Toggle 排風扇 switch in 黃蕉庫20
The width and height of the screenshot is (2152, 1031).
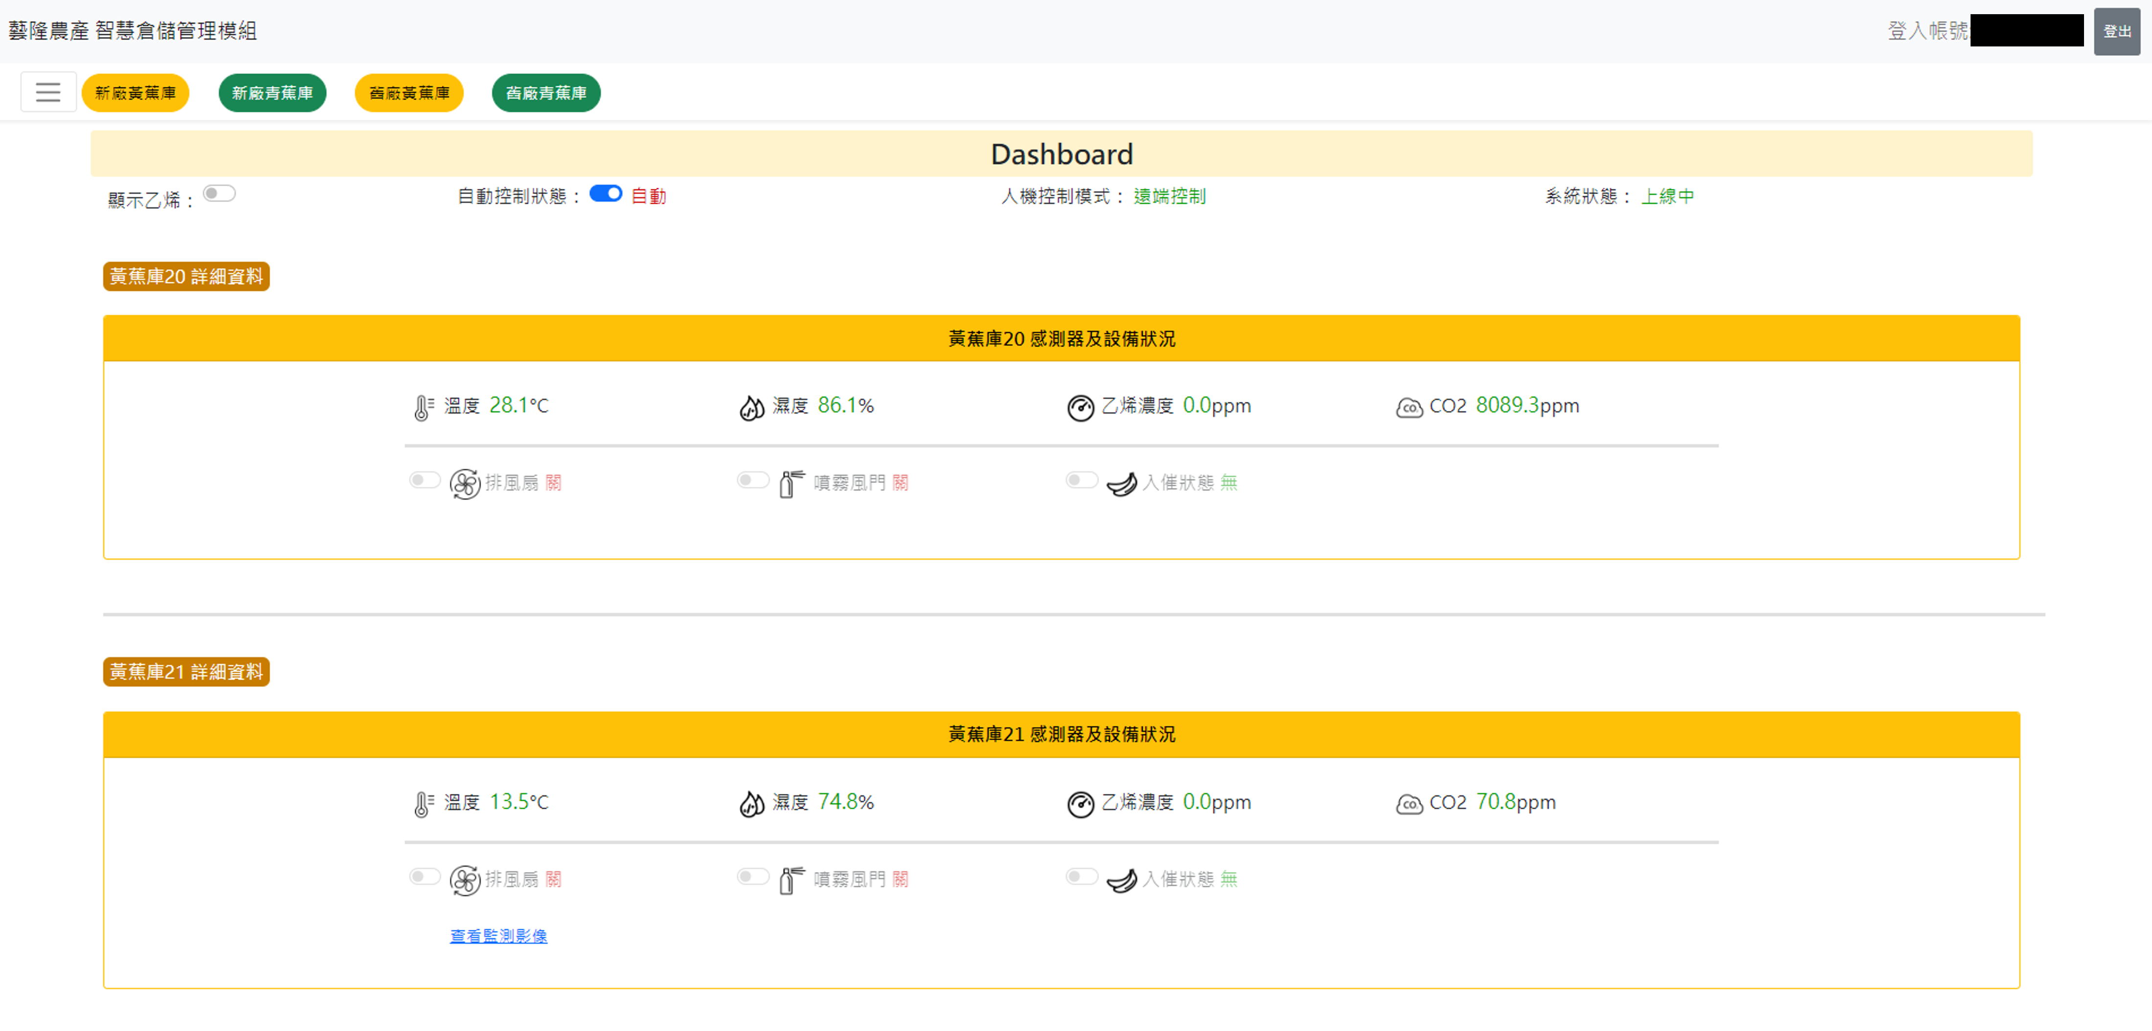(x=425, y=480)
